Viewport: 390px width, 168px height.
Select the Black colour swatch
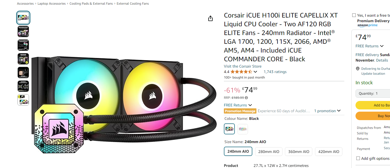tap(229, 129)
